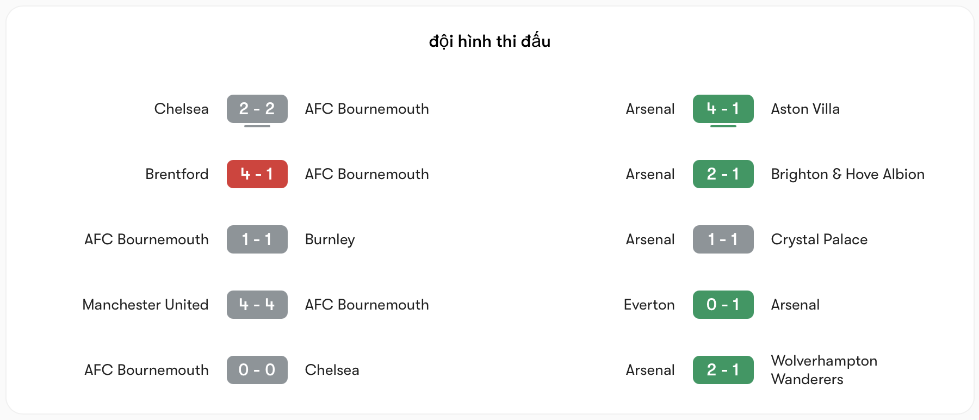979x420 pixels.
Task: Open the Chelsea 2-2 Bournemouth score badge
Action: click(x=257, y=109)
